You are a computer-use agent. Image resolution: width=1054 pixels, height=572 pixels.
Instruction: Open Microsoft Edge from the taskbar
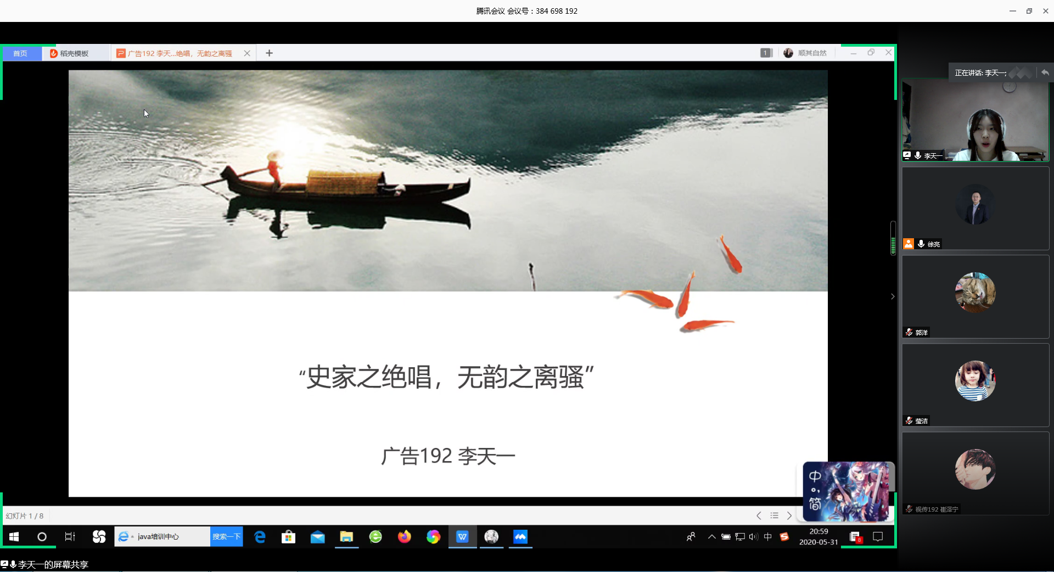click(260, 537)
